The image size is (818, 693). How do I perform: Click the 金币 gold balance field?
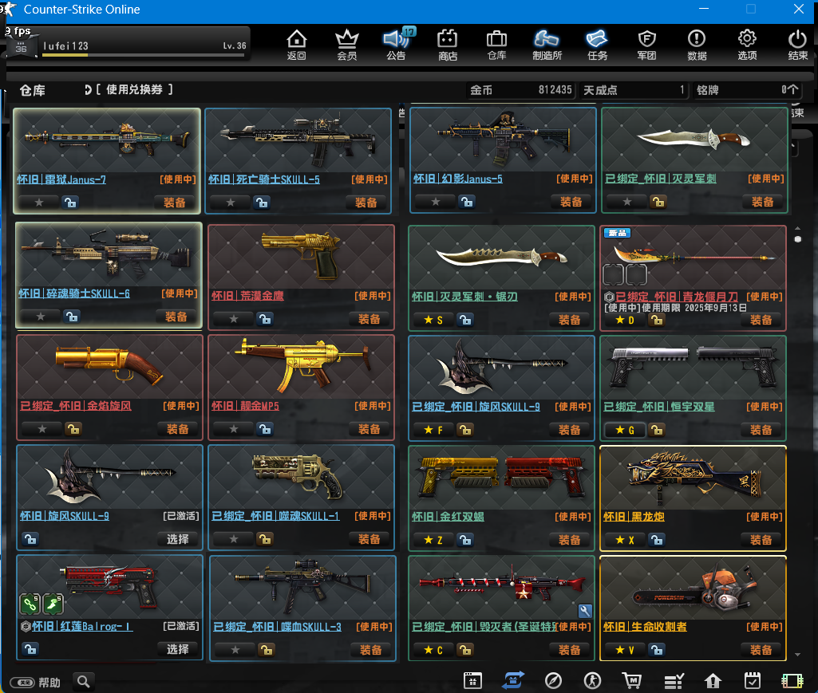(520, 90)
